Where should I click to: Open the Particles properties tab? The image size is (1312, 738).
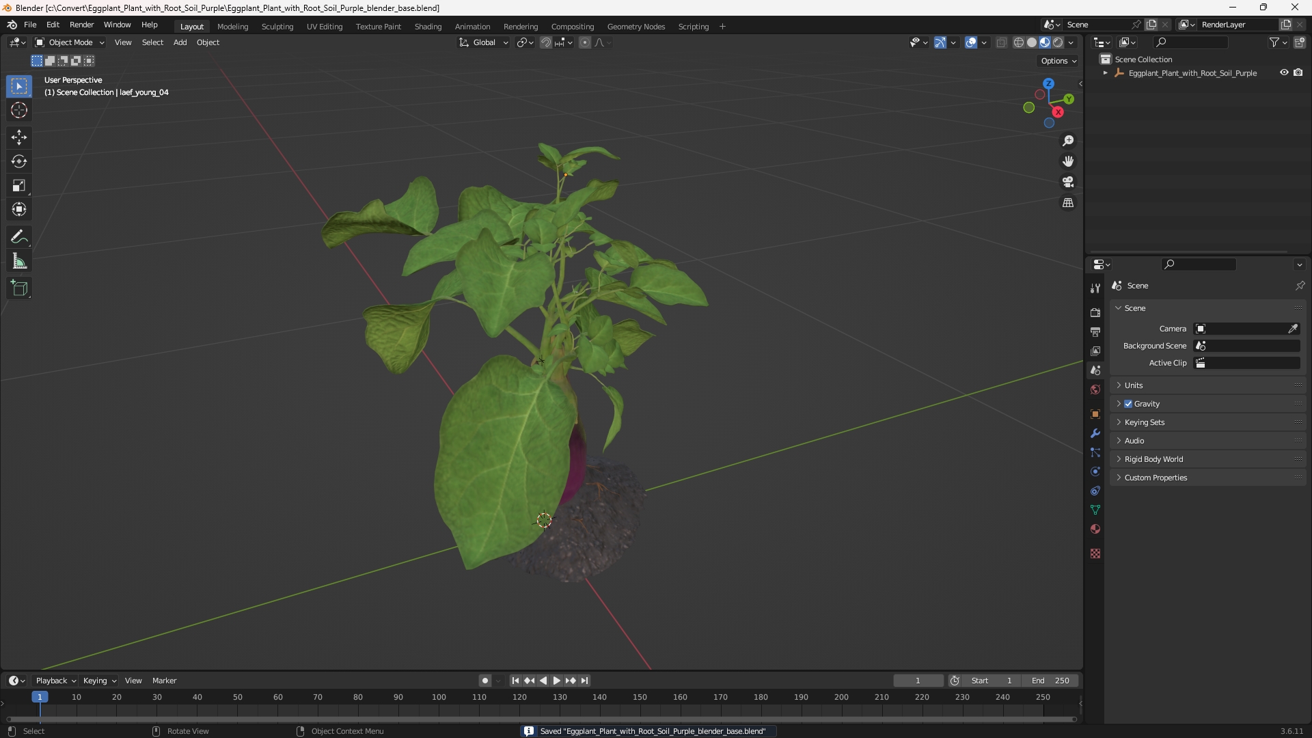1095,452
